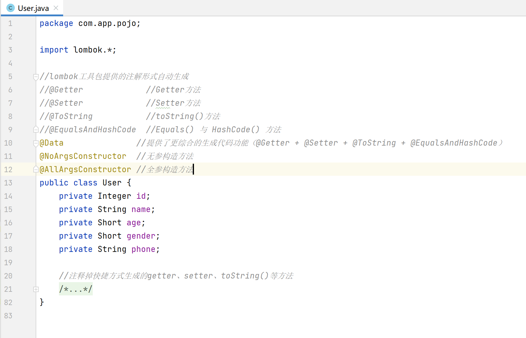
Task: Click the commented //@EqualsAndHashCode text
Action: (88, 130)
